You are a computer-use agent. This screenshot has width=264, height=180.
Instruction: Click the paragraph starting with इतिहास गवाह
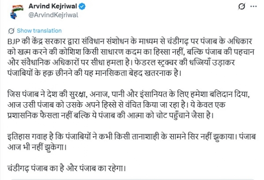128,147
